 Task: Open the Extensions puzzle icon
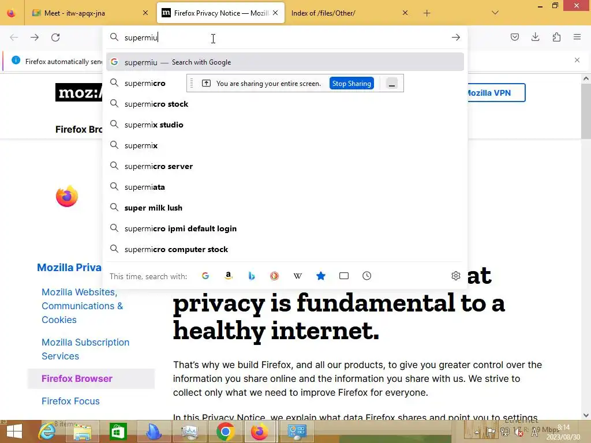point(556,37)
